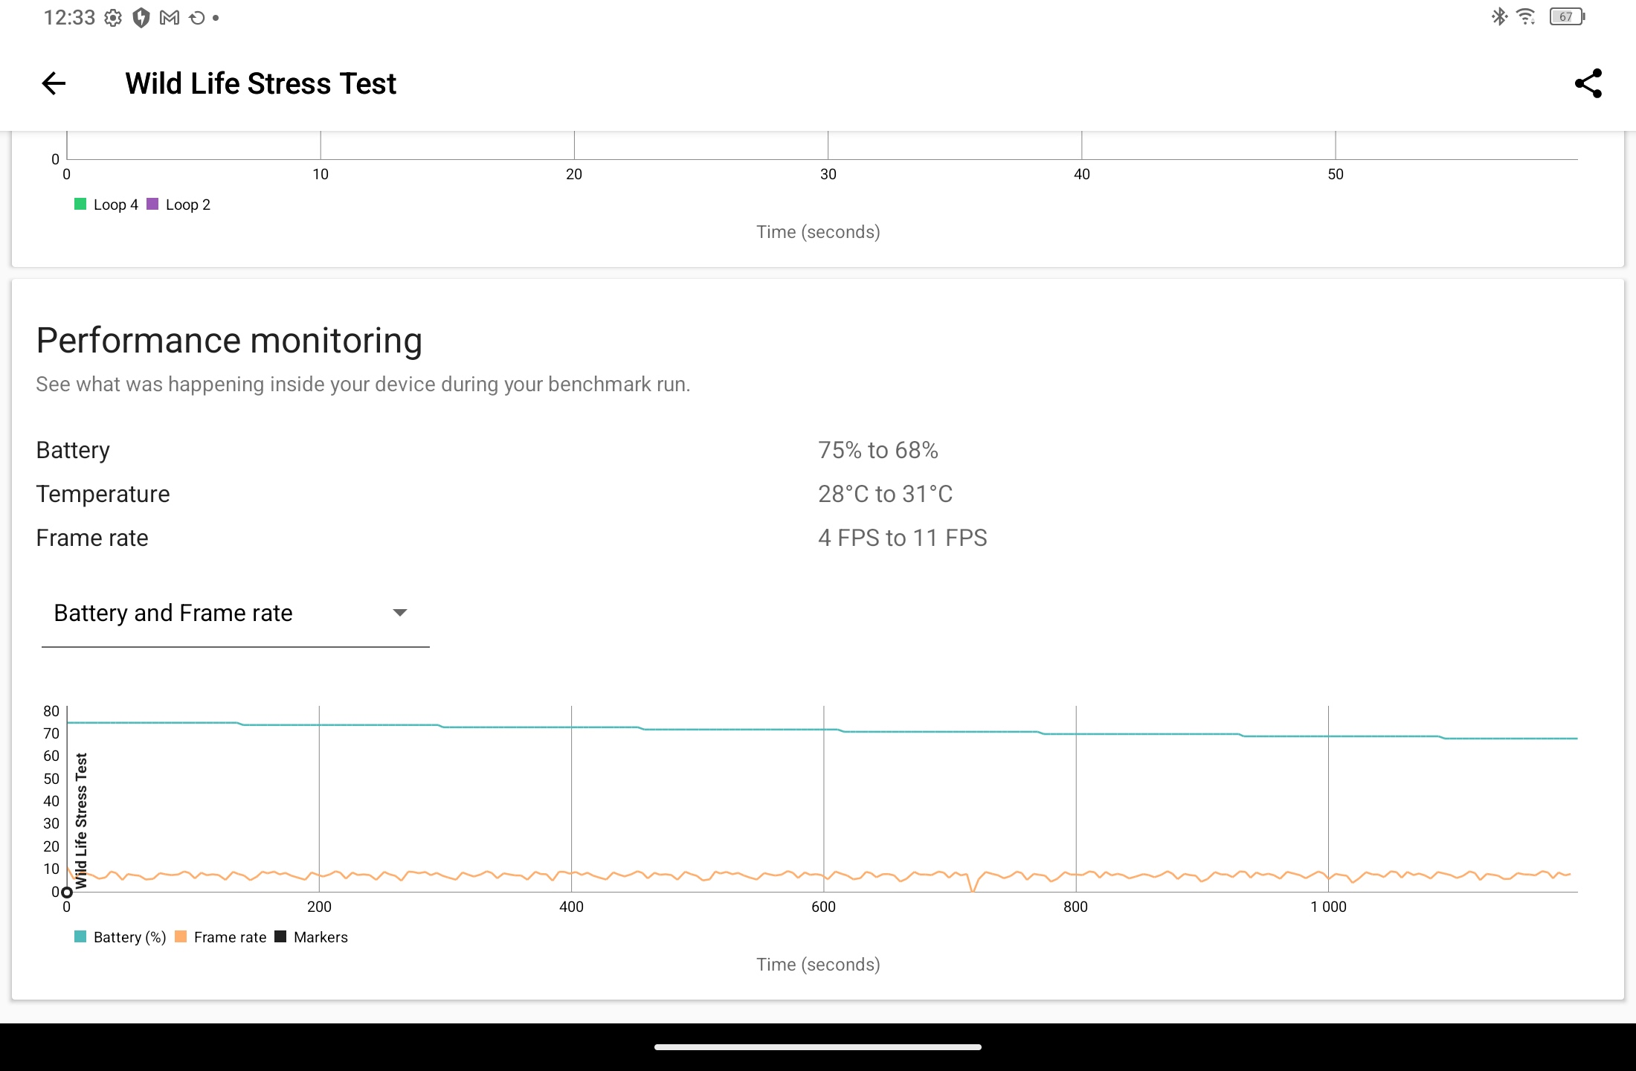Toggle Loop 2 legend series
Screen dimensions: 1636x1071
point(178,205)
